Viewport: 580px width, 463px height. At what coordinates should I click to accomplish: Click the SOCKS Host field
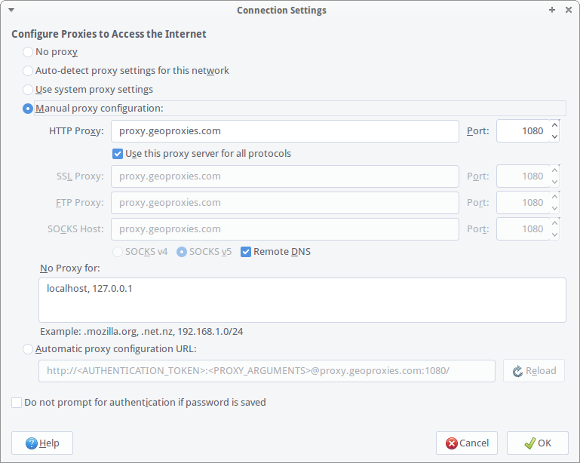(285, 229)
